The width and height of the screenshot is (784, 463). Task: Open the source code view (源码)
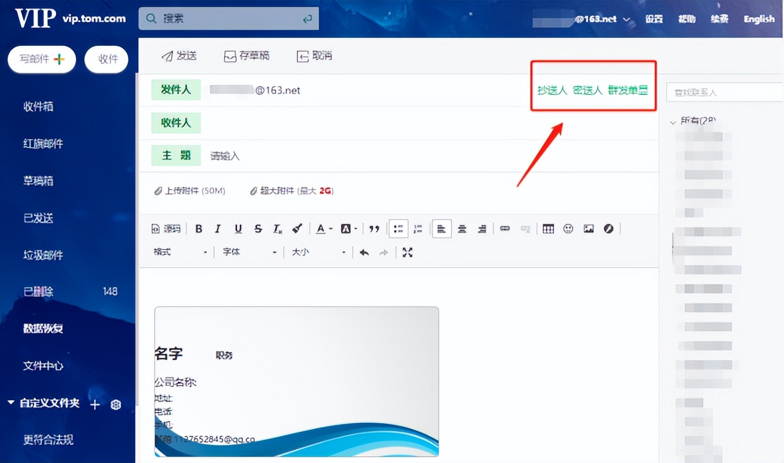[x=165, y=228]
